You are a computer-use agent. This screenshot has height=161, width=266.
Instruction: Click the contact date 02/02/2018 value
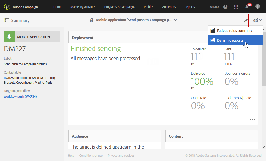(x=29, y=78)
